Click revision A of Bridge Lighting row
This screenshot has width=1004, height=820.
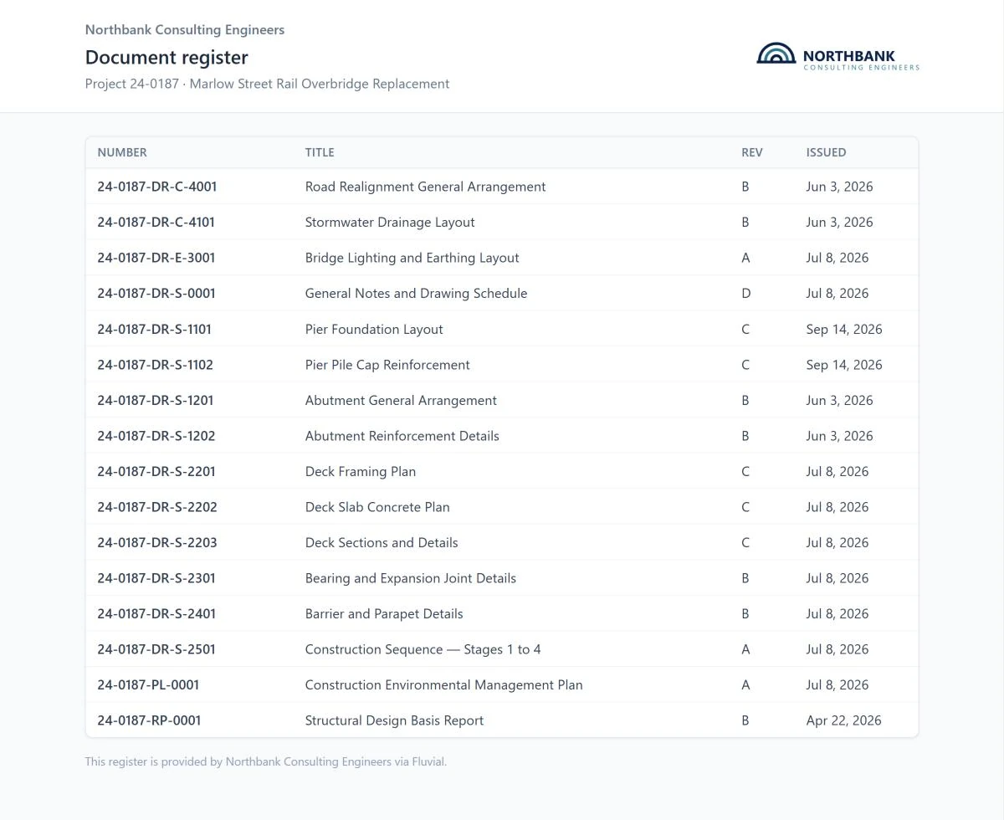pos(745,258)
